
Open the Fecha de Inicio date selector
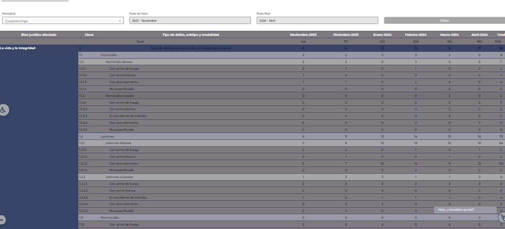click(190, 21)
